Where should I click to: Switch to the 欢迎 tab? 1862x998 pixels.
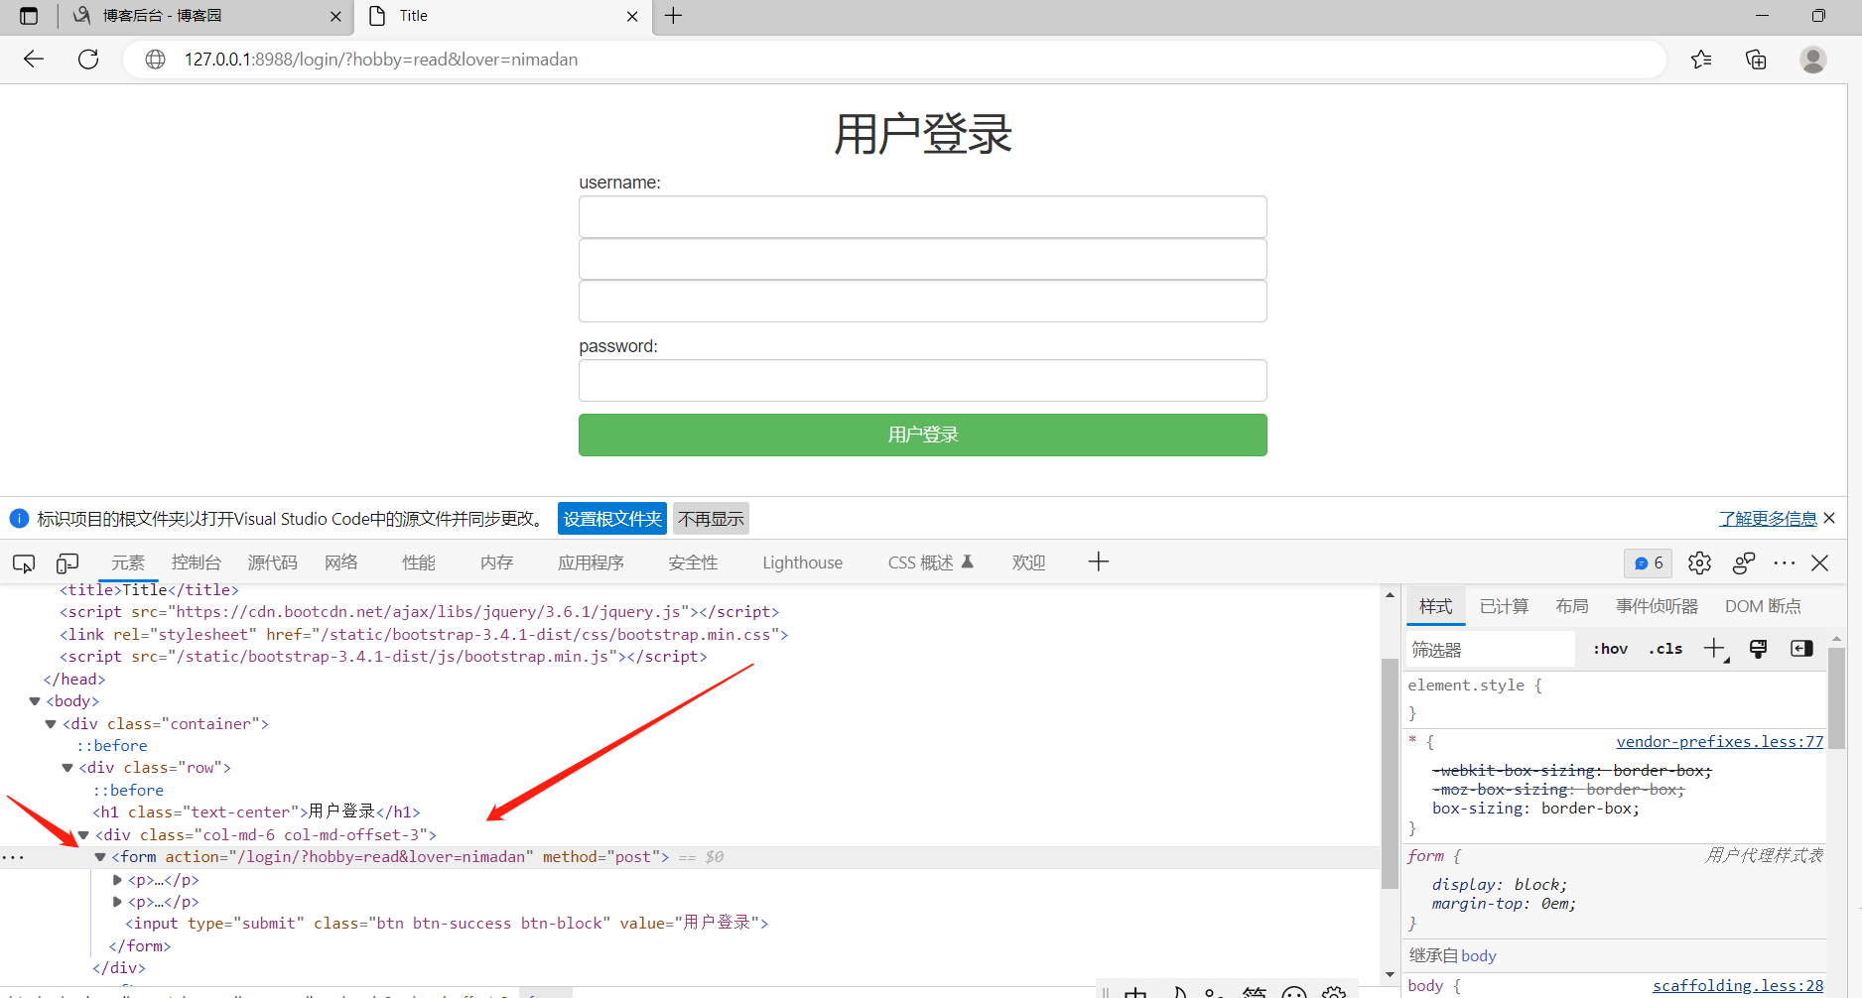click(x=1028, y=562)
